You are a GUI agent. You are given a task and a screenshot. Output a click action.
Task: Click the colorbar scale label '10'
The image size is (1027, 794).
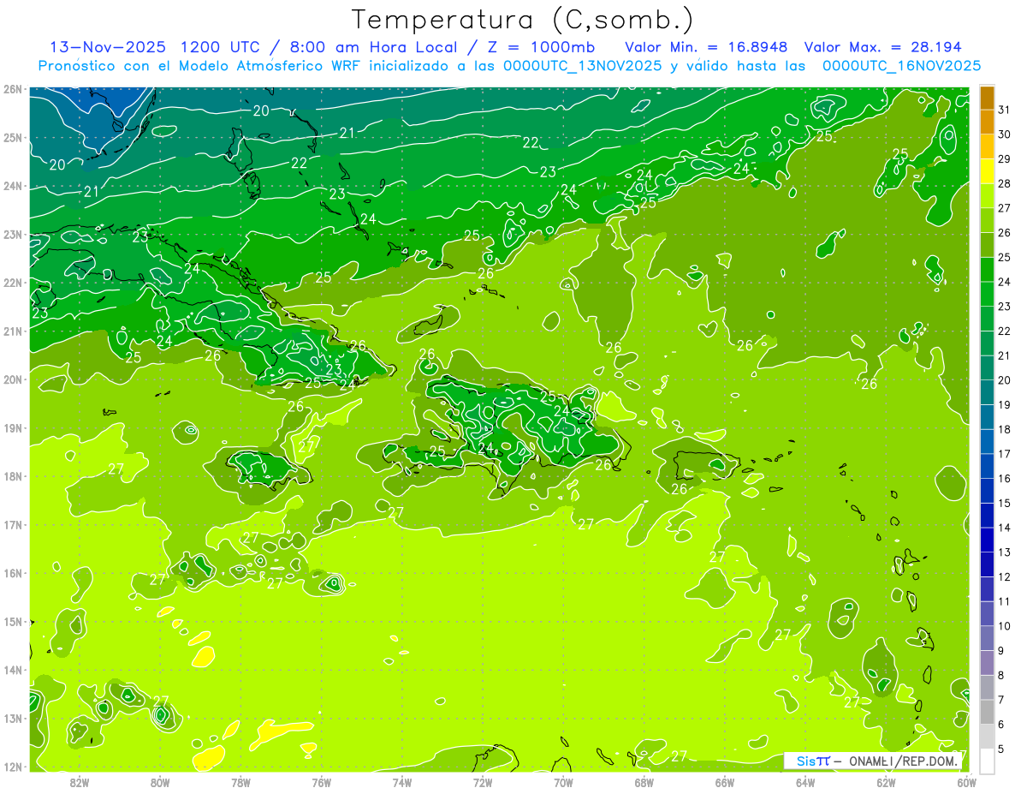pyautogui.click(x=1005, y=626)
